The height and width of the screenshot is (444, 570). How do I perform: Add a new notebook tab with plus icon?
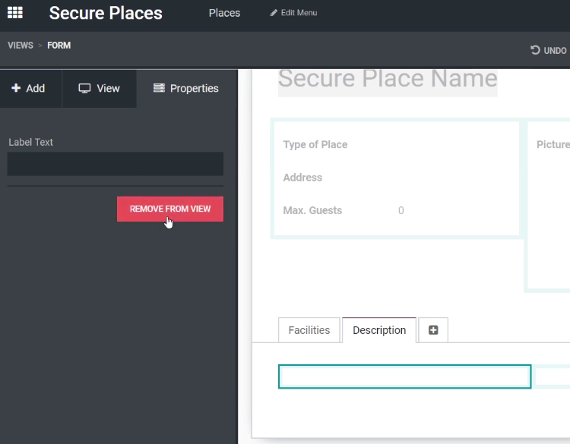tap(433, 330)
